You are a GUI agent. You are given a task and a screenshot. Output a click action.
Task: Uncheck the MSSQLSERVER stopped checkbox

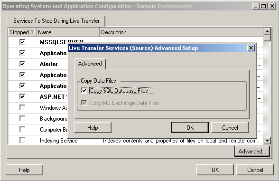point(22,42)
